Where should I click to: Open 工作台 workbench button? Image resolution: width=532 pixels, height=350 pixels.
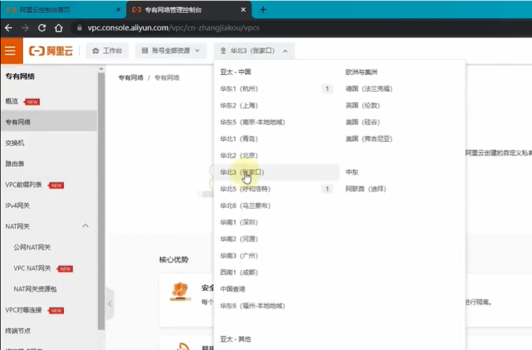click(107, 51)
